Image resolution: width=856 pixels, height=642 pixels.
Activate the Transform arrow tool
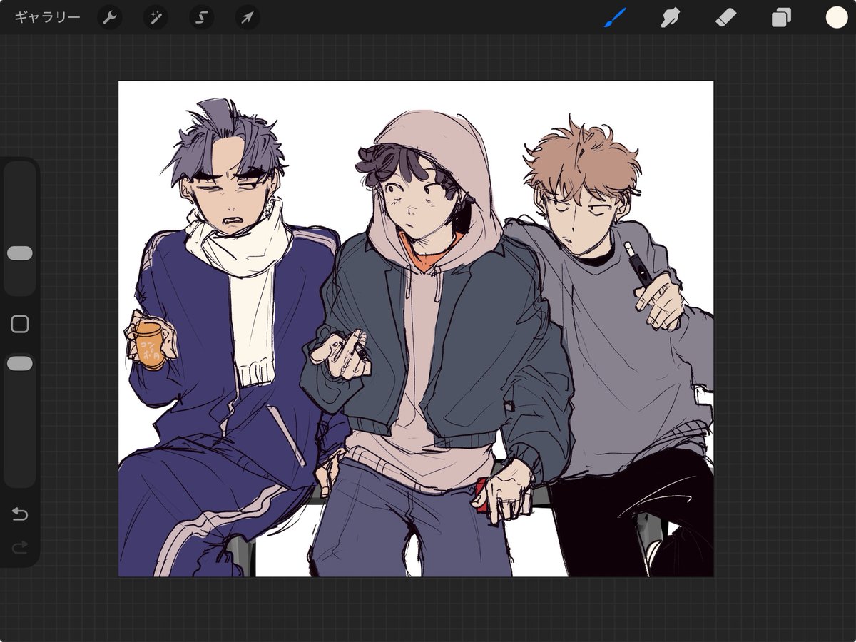[247, 17]
